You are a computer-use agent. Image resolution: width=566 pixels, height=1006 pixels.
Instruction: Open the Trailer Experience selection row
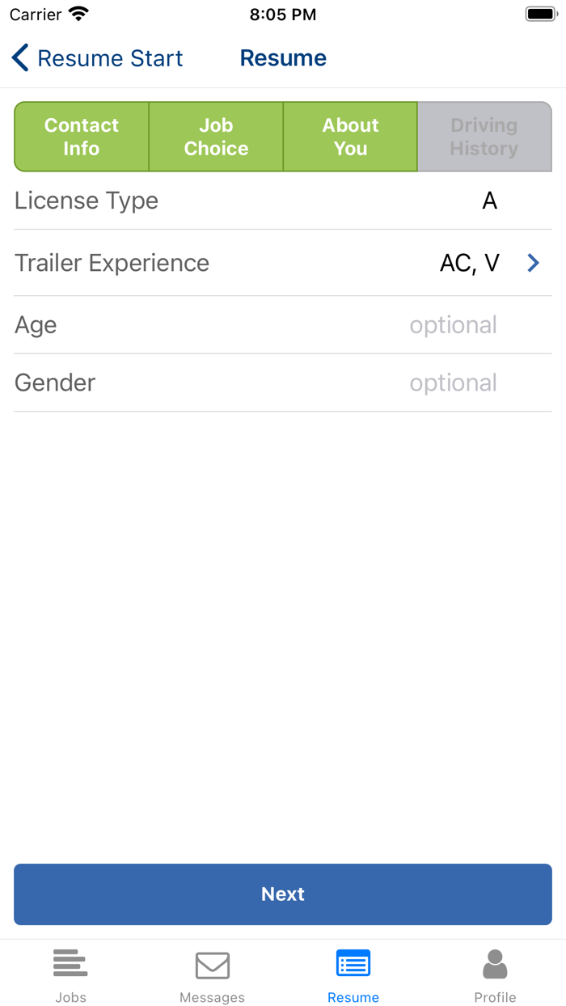[x=283, y=263]
